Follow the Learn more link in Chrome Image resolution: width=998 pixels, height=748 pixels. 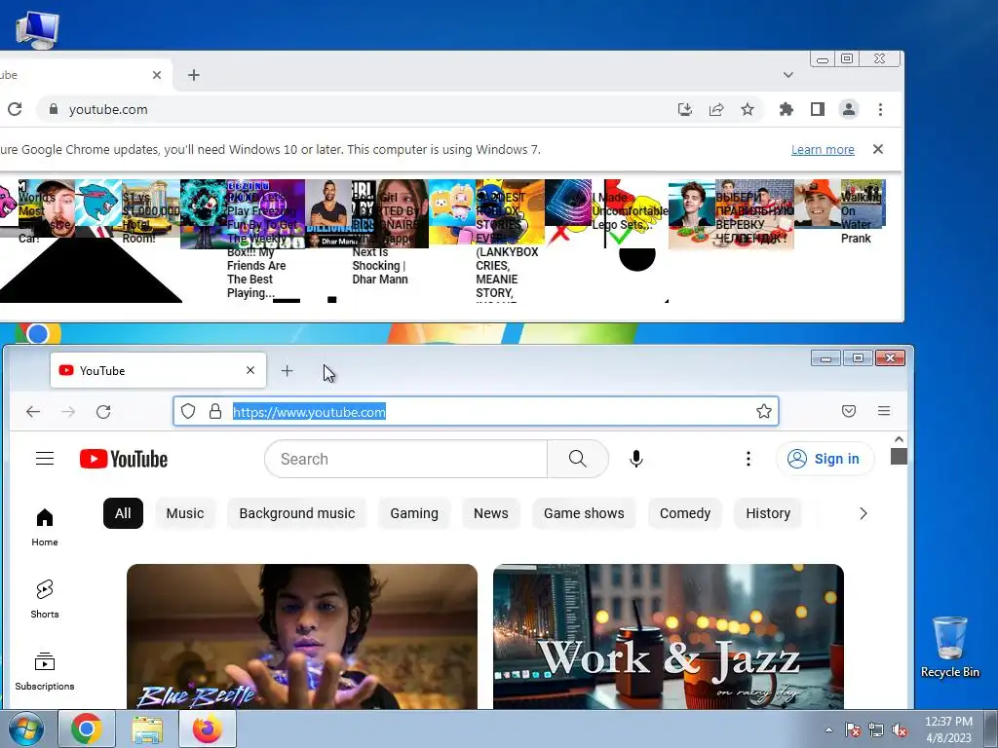click(823, 149)
